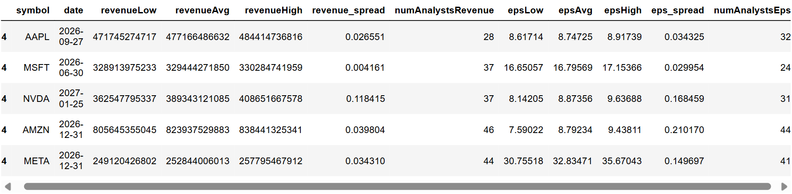Click epsLow value 16.65057

524,68
